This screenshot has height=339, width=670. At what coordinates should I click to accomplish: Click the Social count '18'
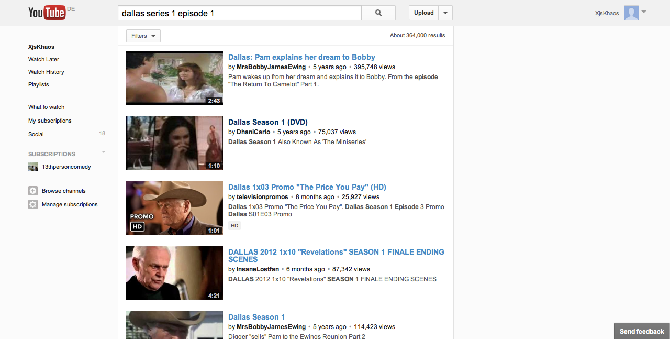tap(102, 134)
